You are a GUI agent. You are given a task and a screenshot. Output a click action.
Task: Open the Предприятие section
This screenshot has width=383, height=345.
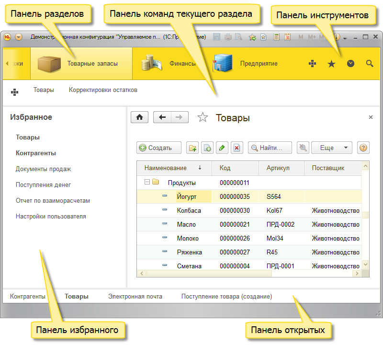[x=246, y=64]
